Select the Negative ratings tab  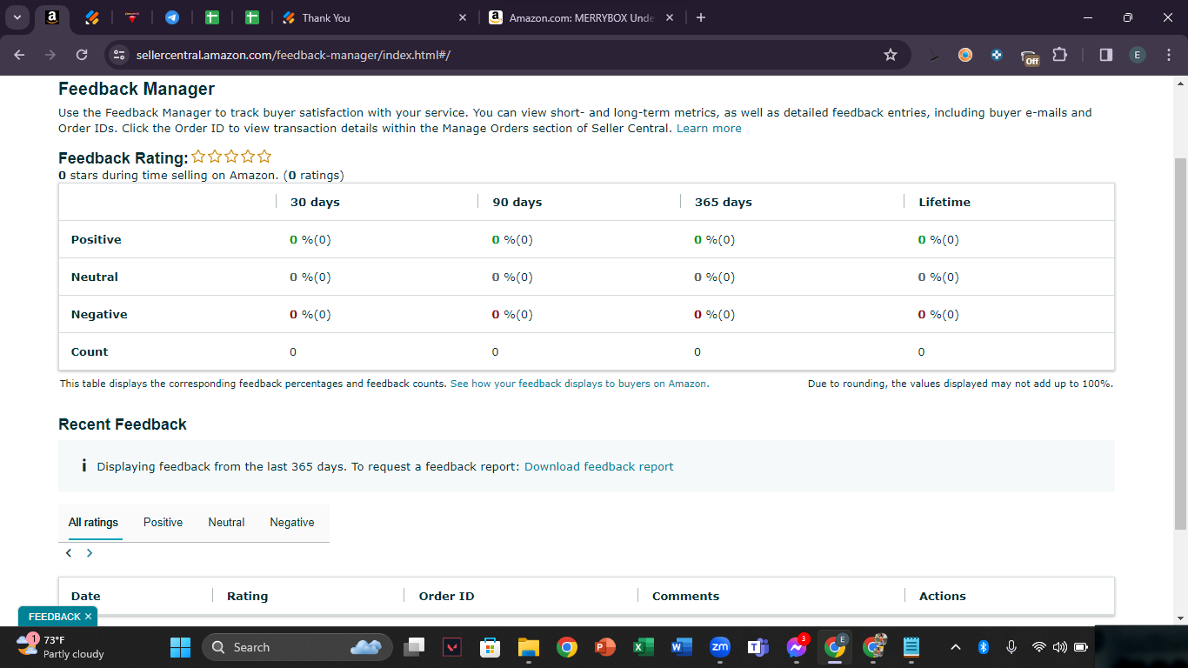(292, 522)
